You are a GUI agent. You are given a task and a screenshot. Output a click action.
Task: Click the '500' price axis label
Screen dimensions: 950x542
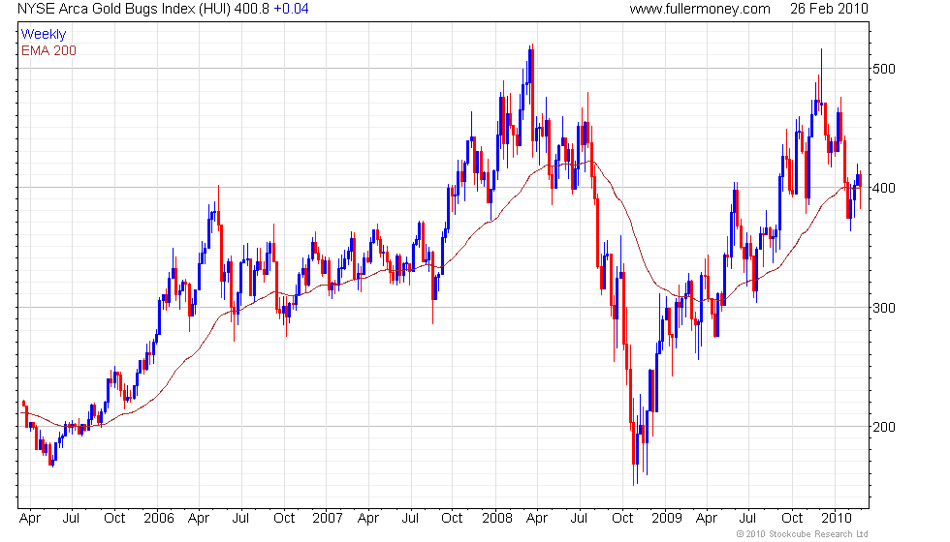click(x=883, y=69)
